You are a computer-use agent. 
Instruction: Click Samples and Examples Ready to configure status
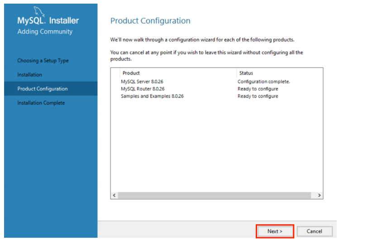click(x=258, y=96)
